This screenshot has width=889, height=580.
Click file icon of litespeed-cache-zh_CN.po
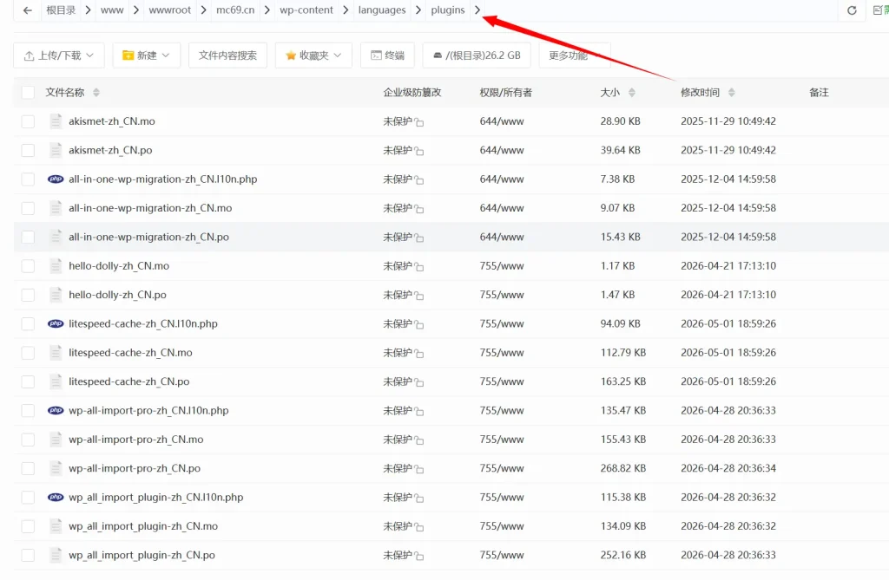(56, 381)
